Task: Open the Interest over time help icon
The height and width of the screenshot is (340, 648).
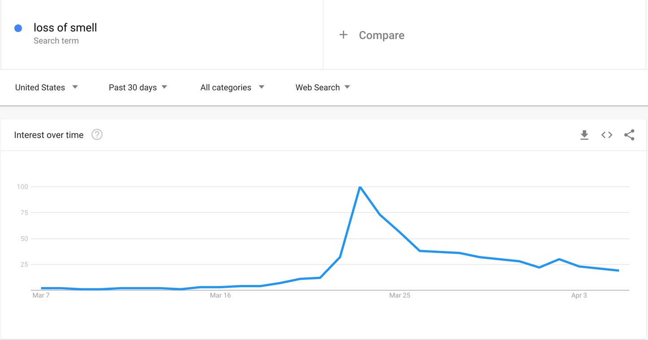Action: pyautogui.click(x=97, y=135)
